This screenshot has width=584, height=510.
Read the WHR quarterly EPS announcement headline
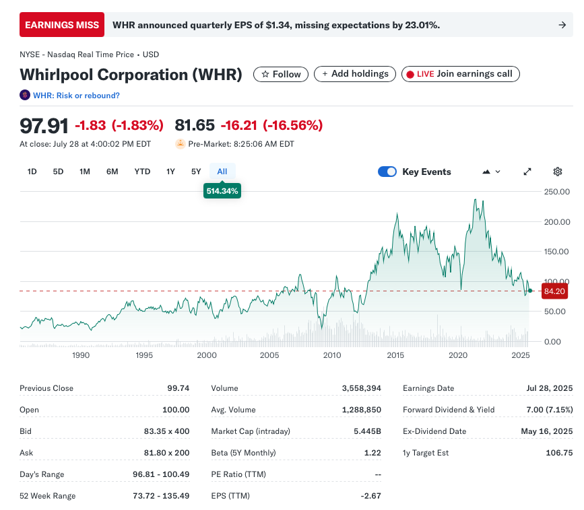tap(276, 25)
